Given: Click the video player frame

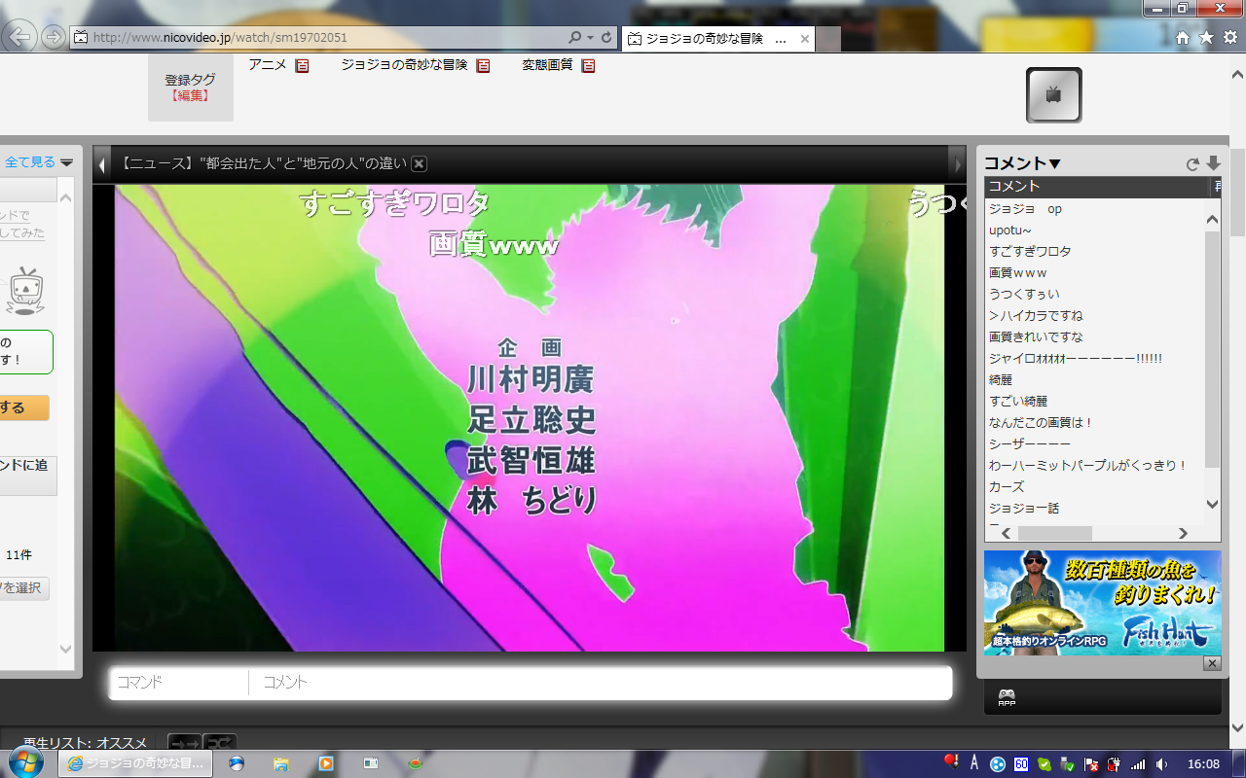Looking at the screenshot, I should [x=530, y=417].
